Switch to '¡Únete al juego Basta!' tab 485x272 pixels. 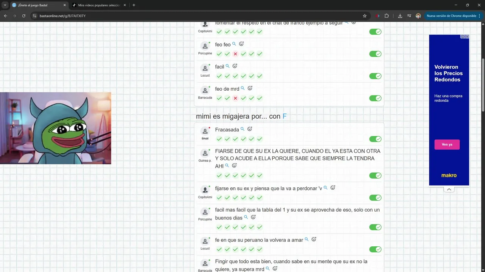39,5
